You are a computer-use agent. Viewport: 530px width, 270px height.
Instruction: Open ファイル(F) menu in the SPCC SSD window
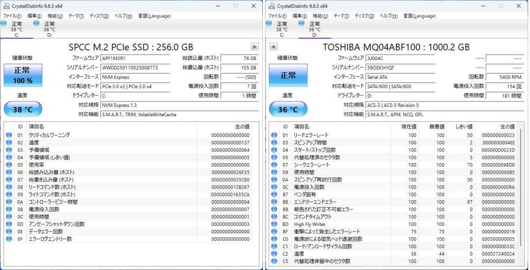[13, 16]
